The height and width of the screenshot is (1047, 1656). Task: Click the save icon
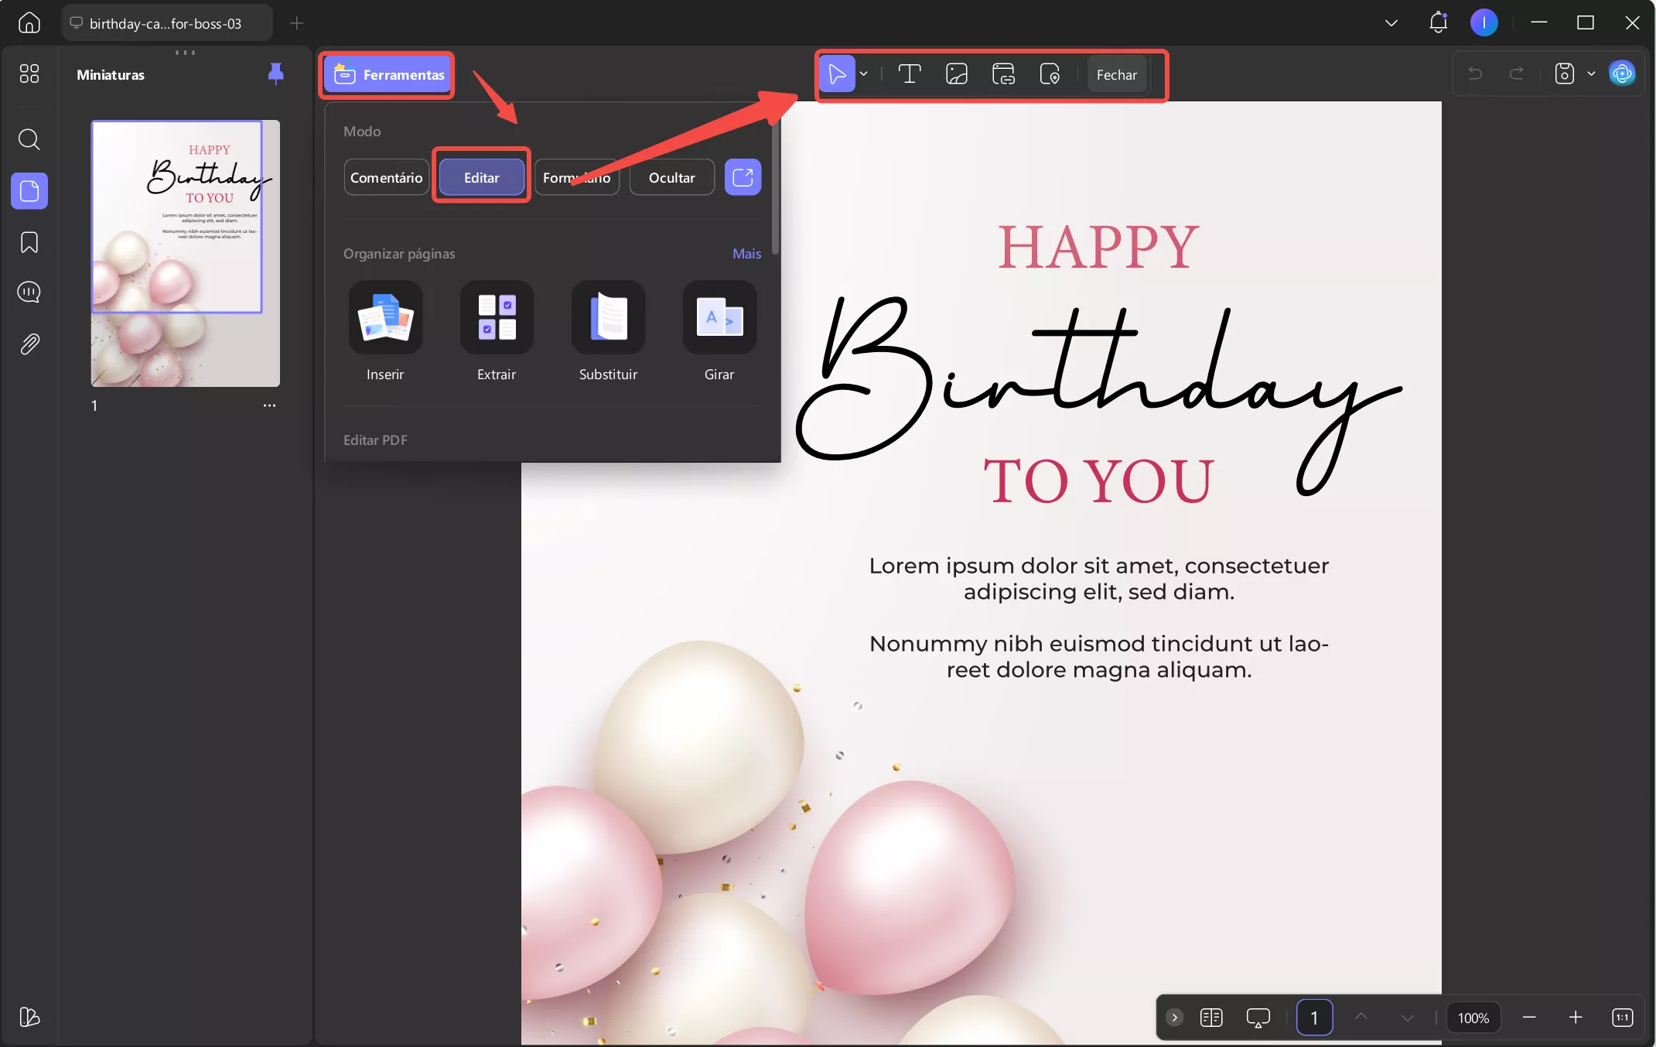point(1565,74)
